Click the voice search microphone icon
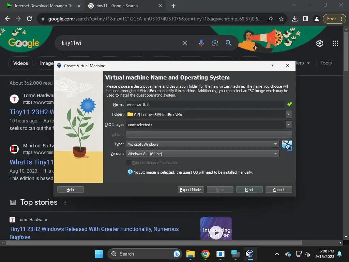 tap(201, 43)
